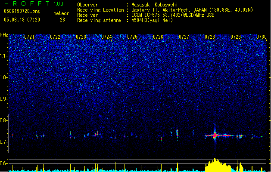Select the 1.0 kHz axis label
271x172 pixels.
pyautogui.click(x=4, y=77)
